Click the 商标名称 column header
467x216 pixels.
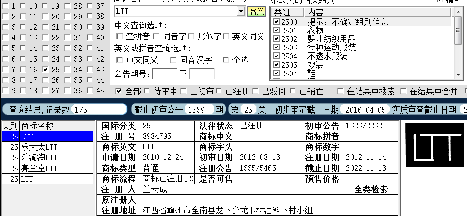click(x=56, y=126)
